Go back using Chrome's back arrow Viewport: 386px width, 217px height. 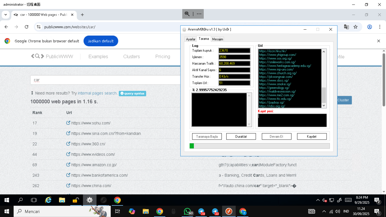tap(6, 27)
